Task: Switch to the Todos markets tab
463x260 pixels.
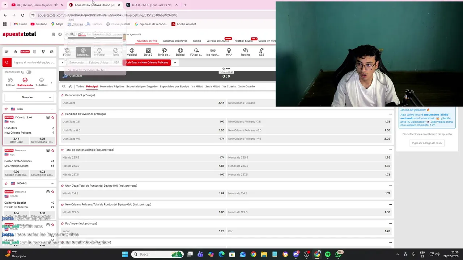Action: pos(80,87)
